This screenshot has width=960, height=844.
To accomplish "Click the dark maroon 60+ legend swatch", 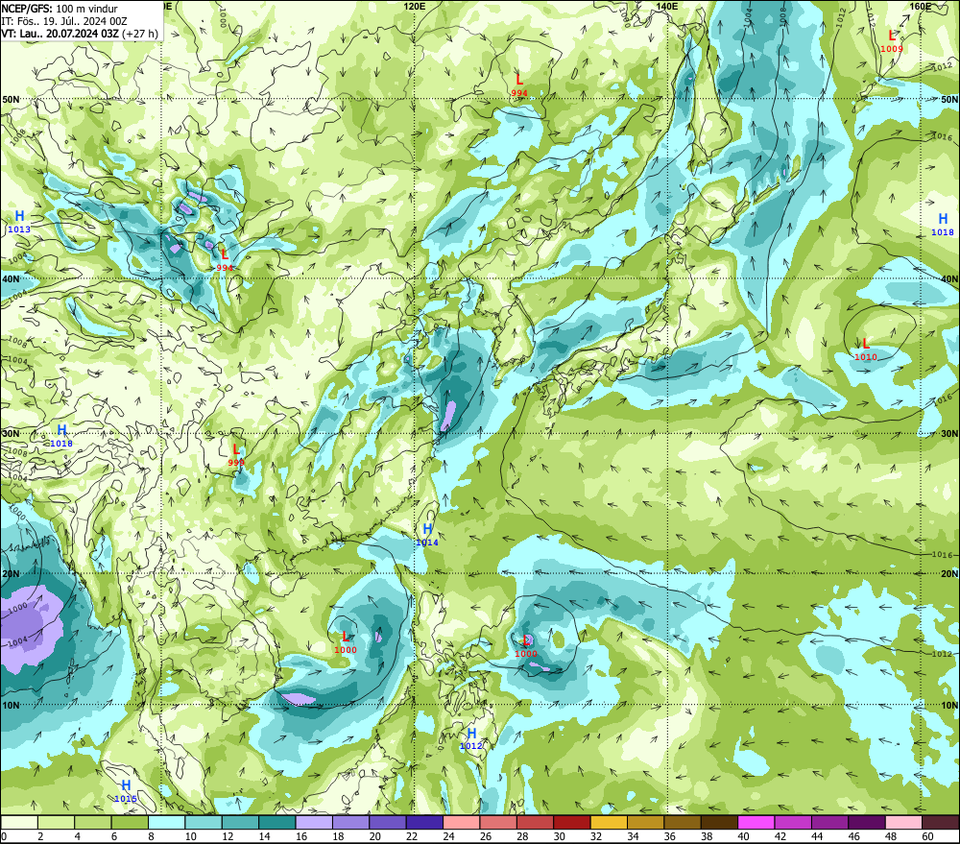I will [x=941, y=822].
